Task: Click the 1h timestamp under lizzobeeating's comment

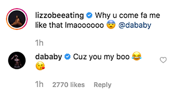Action: coord(39,43)
